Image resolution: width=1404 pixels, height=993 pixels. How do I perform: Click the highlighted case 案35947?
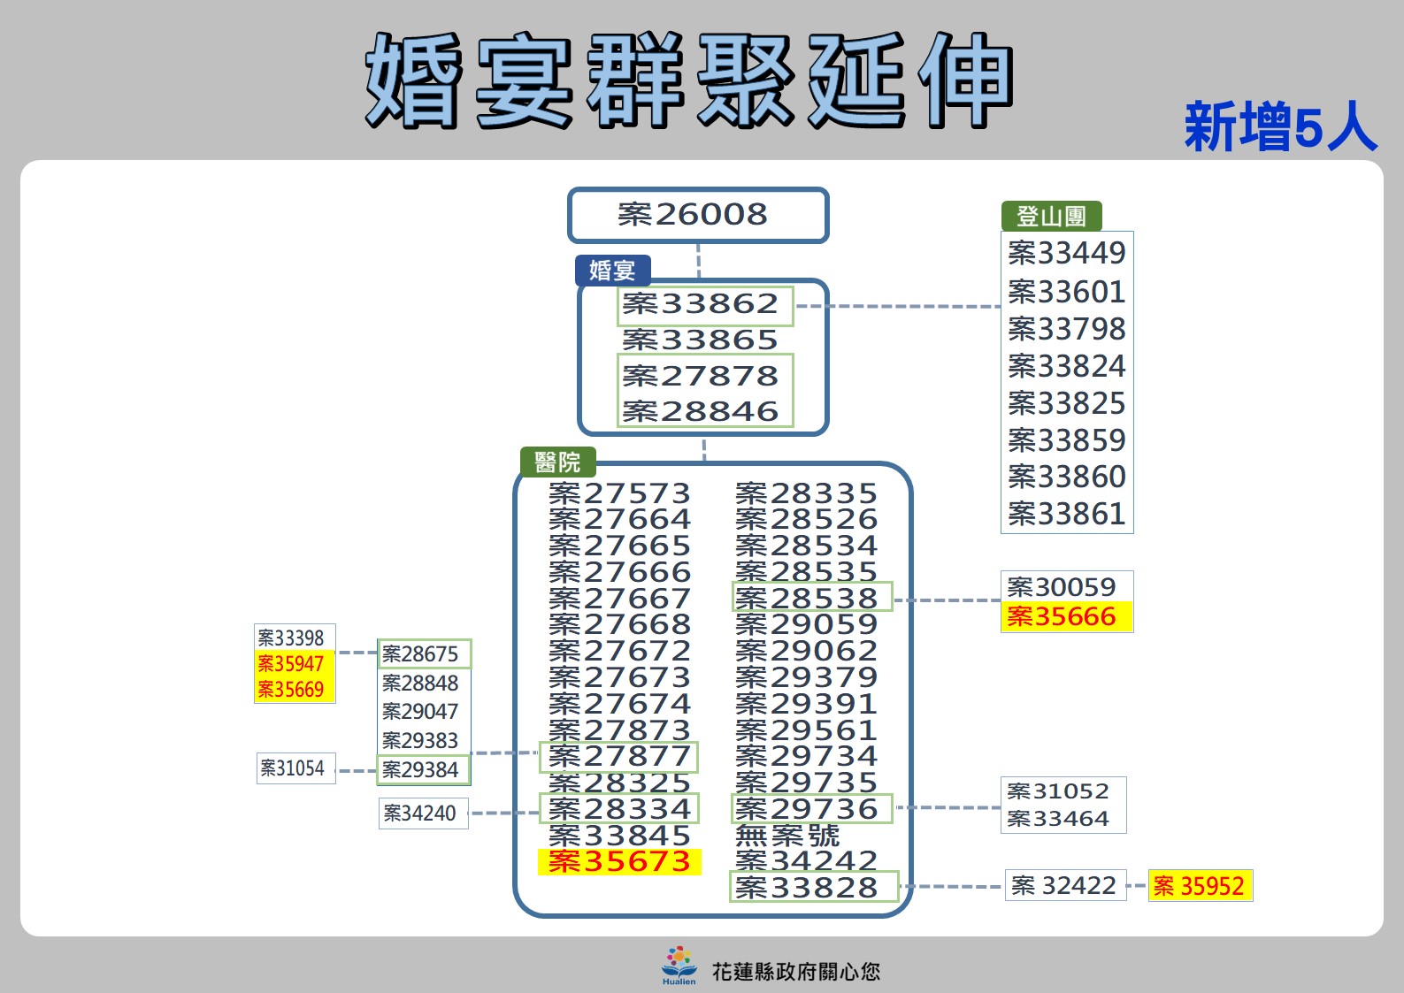click(x=292, y=663)
